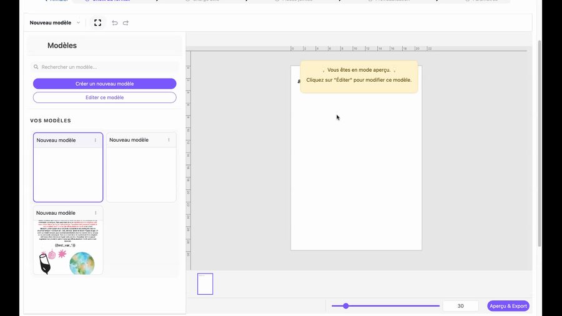Viewport: 562px width, 316px height.
Task: Click the VOS MODÈLES section label
Action: click(51, 121)
